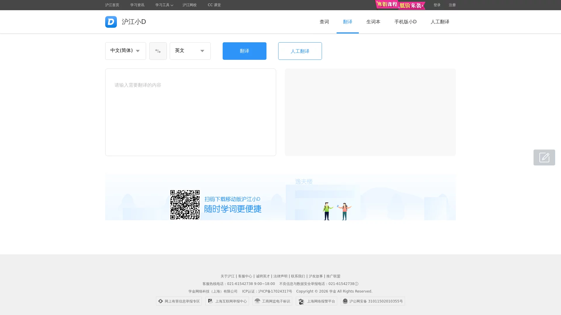Click the 寒假课程低价来袭 promo banner
561x315 pixels.
pos(400,5)
